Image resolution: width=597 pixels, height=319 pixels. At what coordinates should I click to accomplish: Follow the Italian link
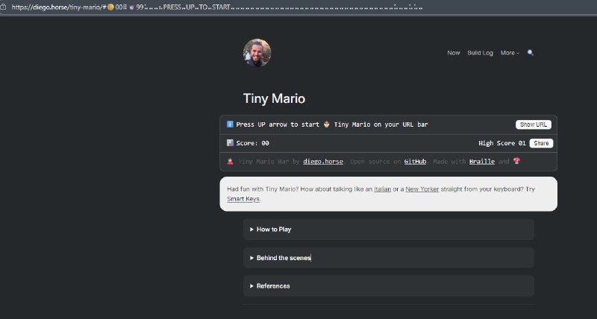tap(382, 189)
